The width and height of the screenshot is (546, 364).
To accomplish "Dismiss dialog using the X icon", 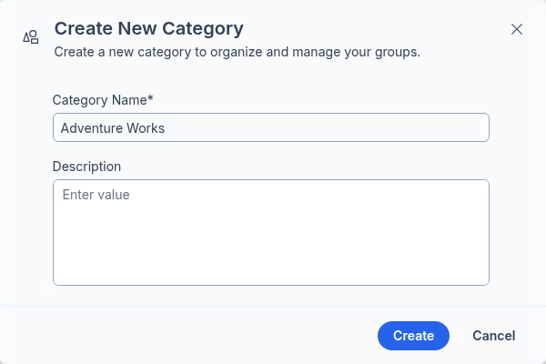I will click(517, 29).
